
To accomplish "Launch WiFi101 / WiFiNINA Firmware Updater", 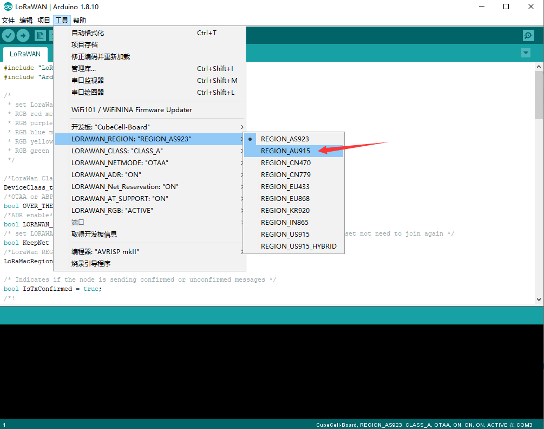I will click(x=149, y=109).
